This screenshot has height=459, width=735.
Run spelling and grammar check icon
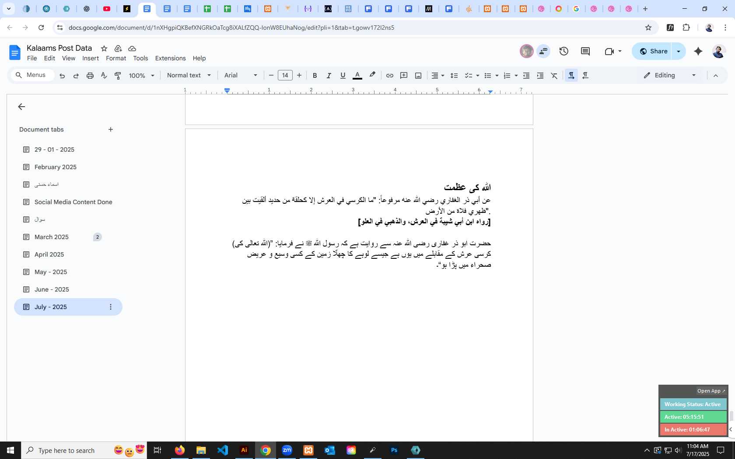coord(104,76)
